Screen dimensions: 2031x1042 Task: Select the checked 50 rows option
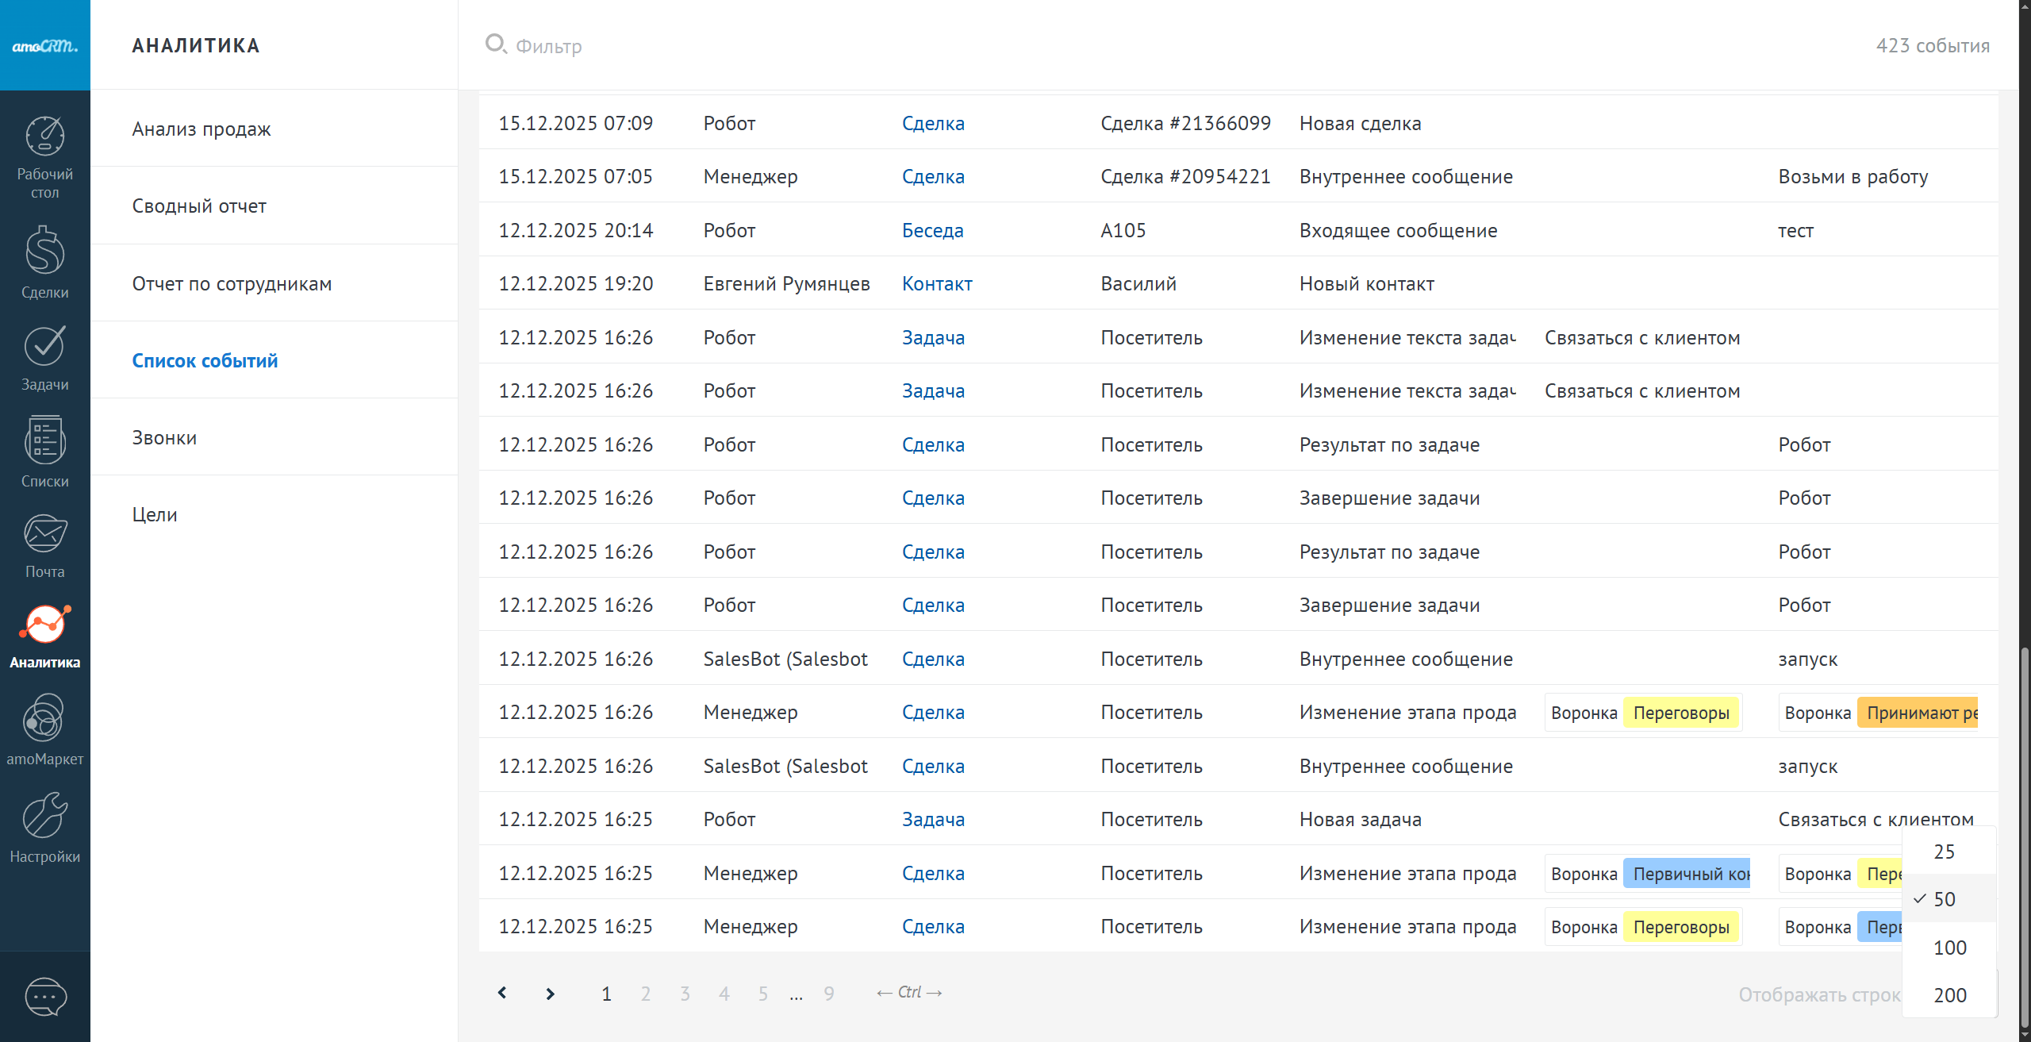point(1944,899)
